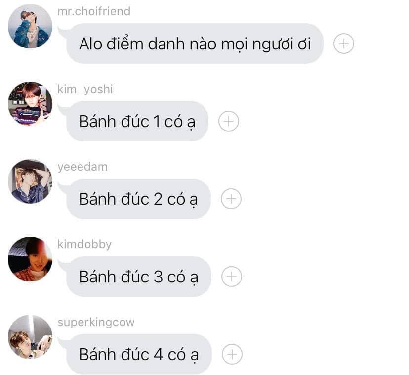Tap the "Bánh đúc 1 có ạ" message bubble
409x375 pixels.
[137, 121]
